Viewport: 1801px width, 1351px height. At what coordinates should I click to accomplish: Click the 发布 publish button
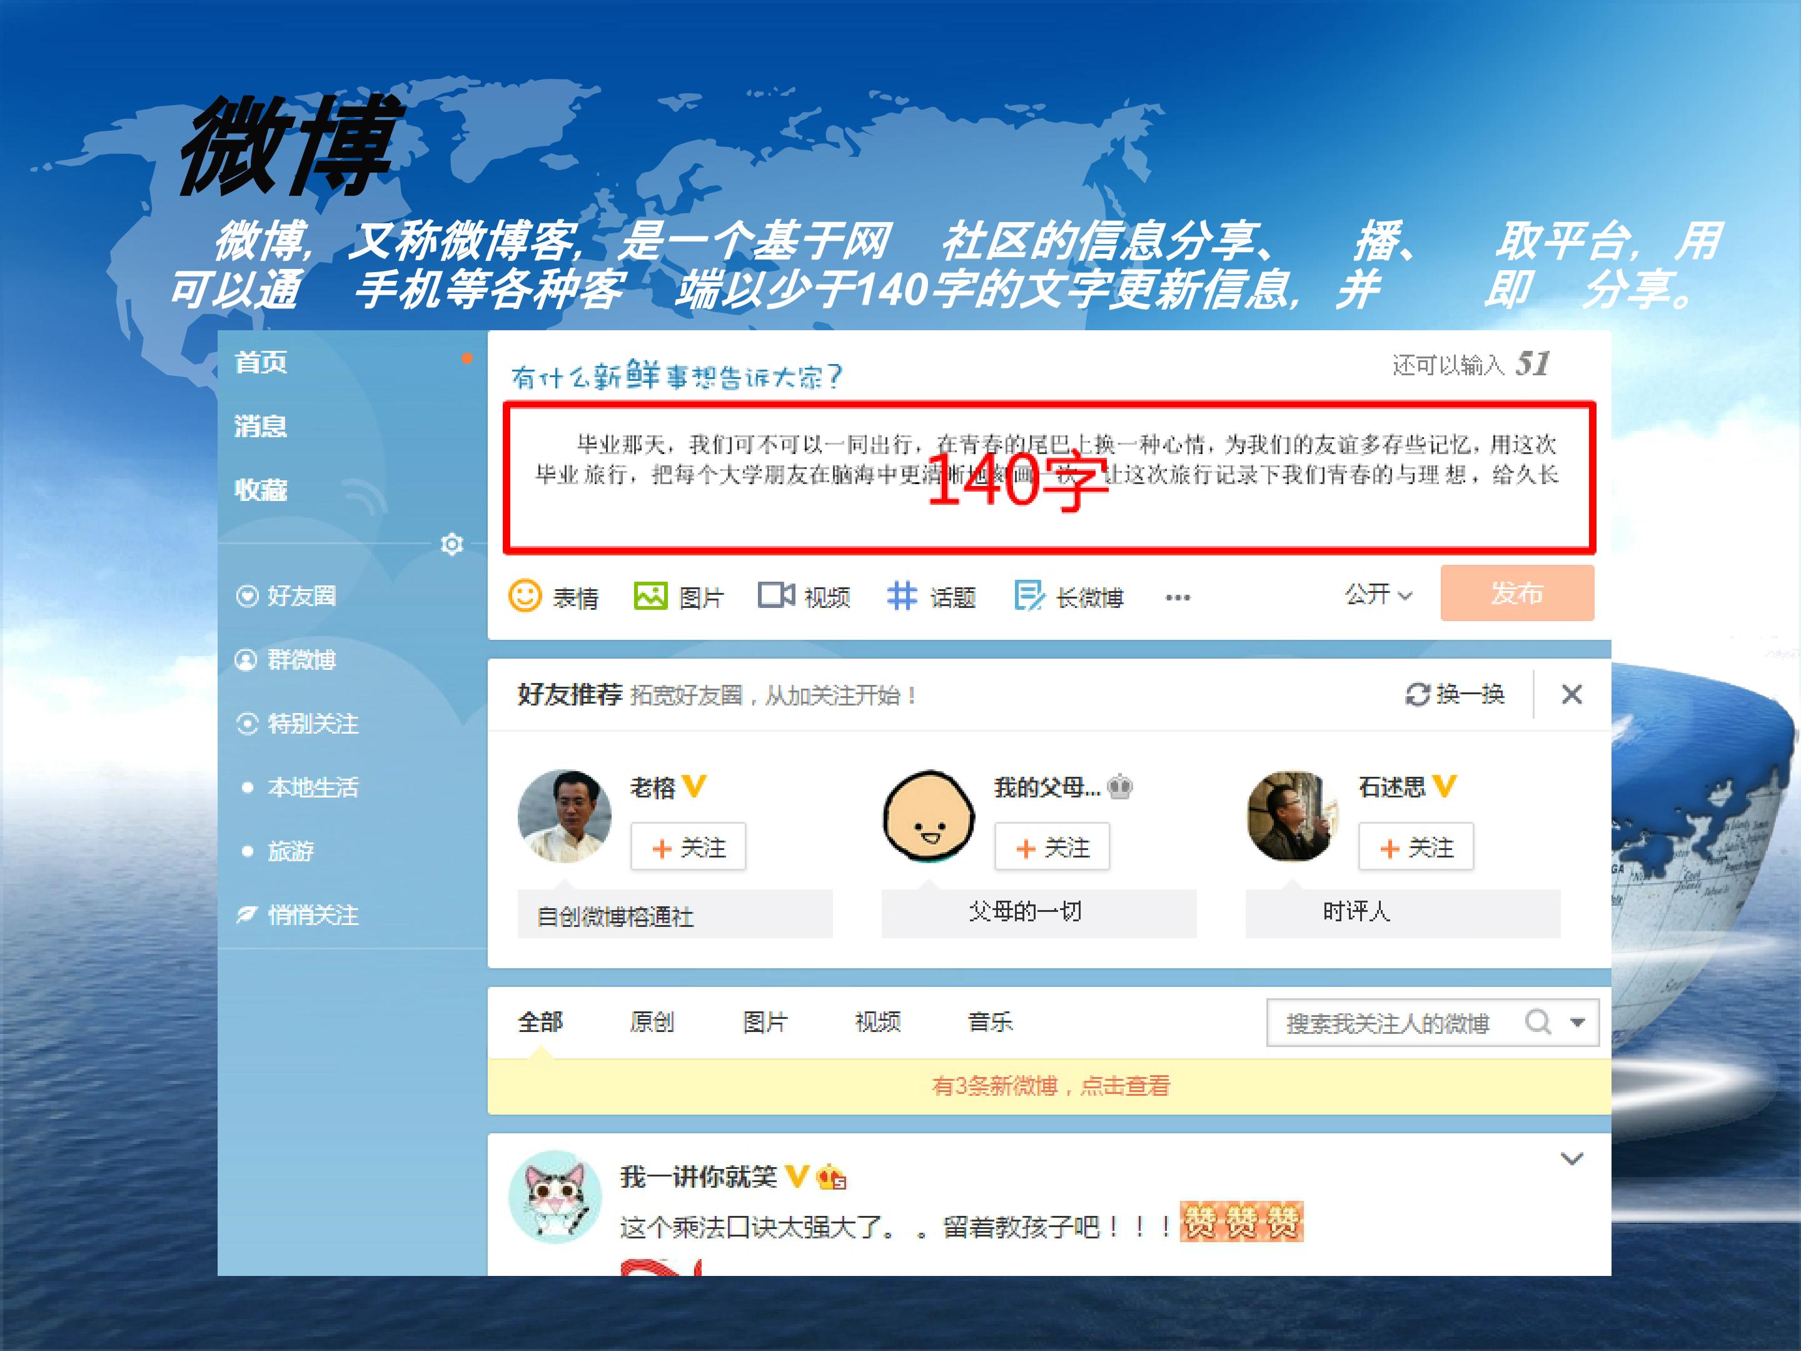click(x=1517, y=593)
